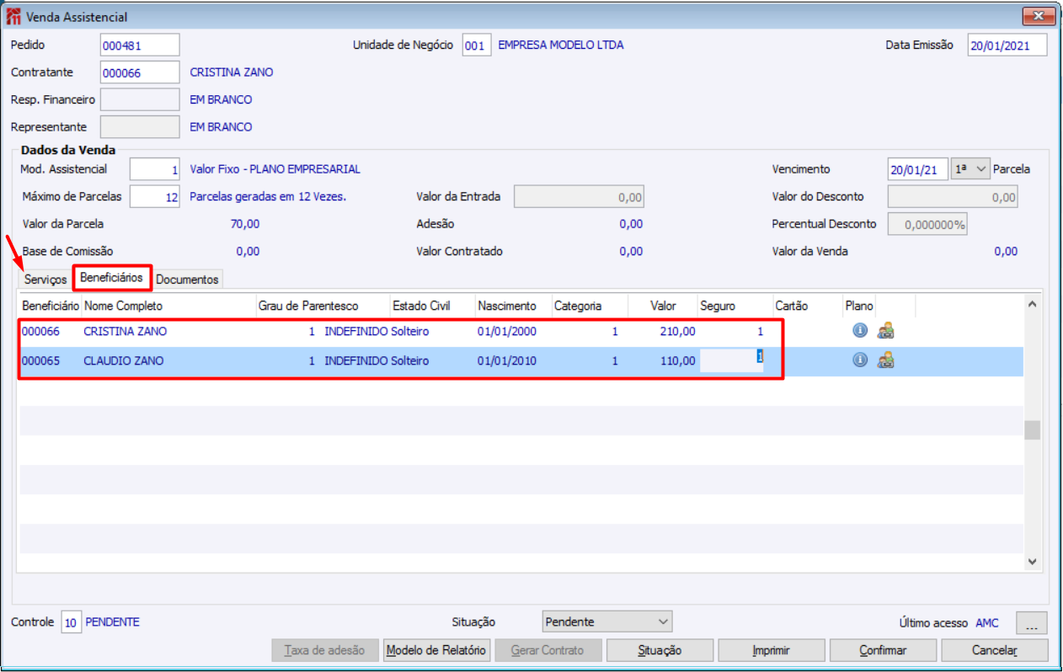Click the person icon in Claudio Zano row

885,360
